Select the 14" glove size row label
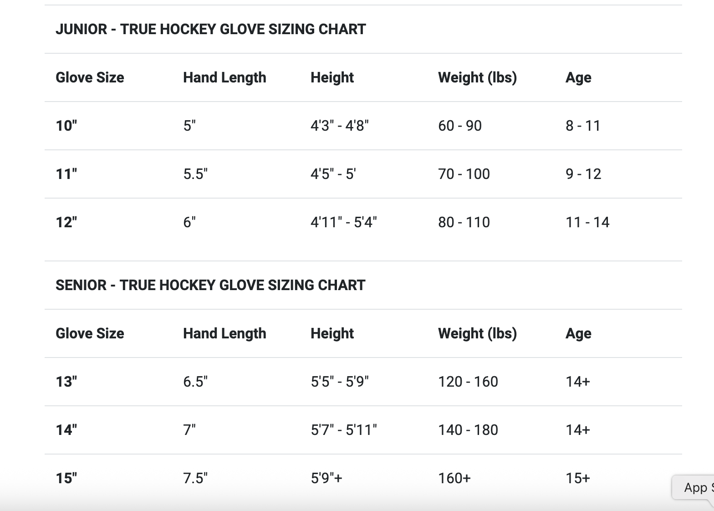Image resolution: width=714 pixels, height=511 pixels. click(x=66, y=430)
